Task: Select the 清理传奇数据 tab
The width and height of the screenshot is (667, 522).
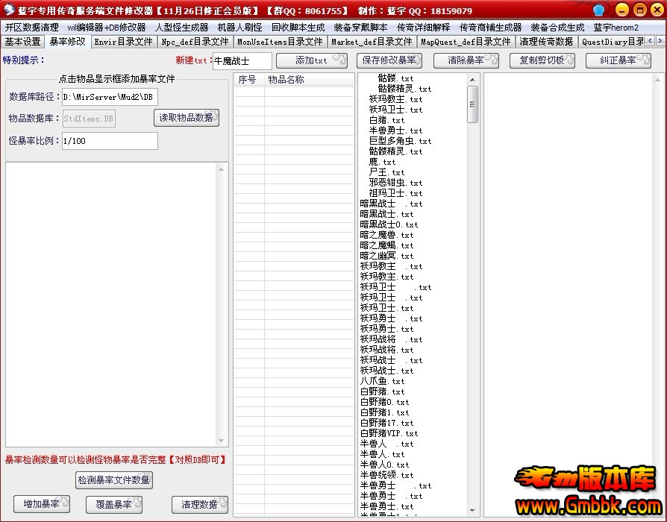Action: [x=546, y=42]
